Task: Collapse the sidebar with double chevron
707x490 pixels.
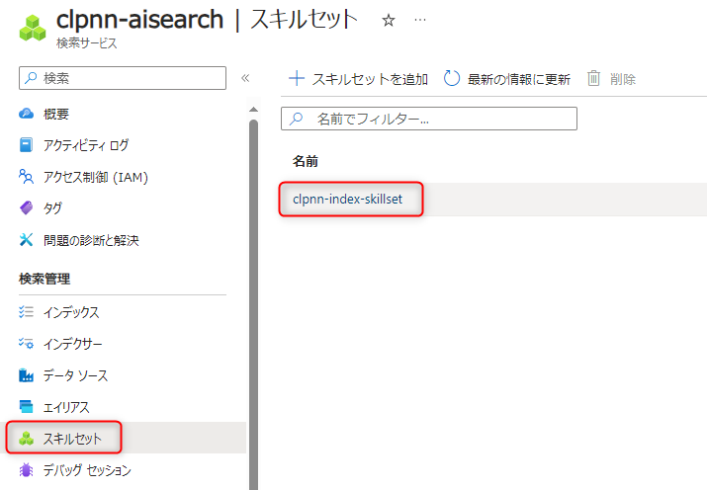Action: [245, 78]
